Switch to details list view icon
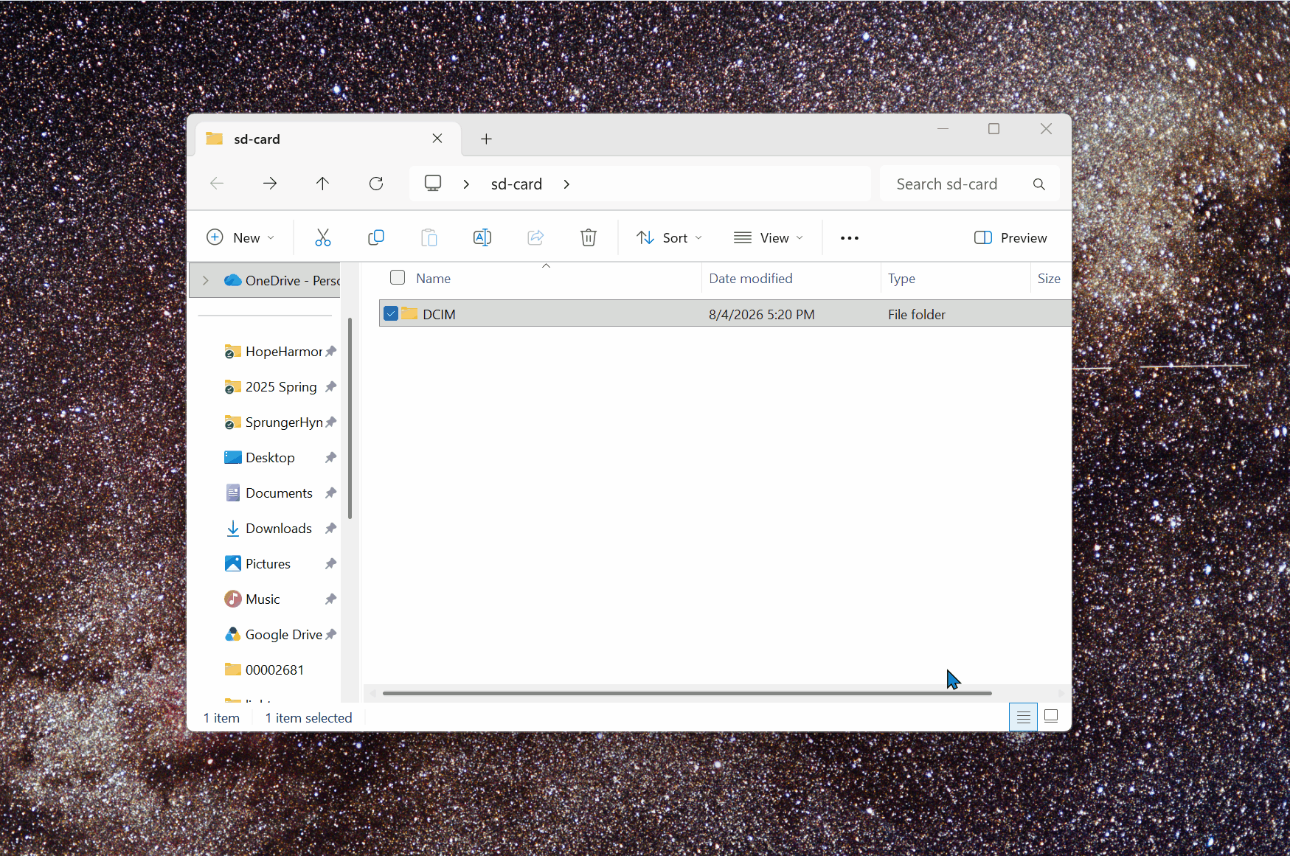This screenshot has width=1290, height=856. (1023, 717)
